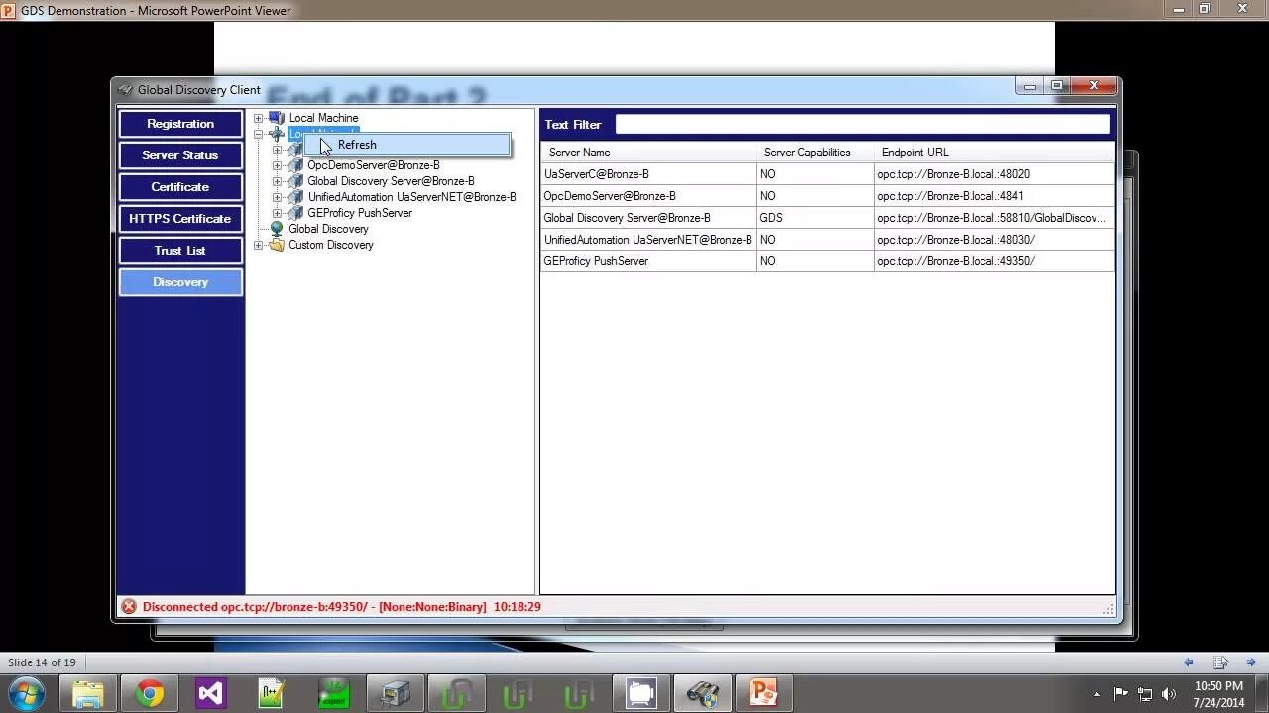Viewport: 1269px width, 713px height.
Task: Select the UaServerC@Bronze-B table row
Action: (828, 174)
